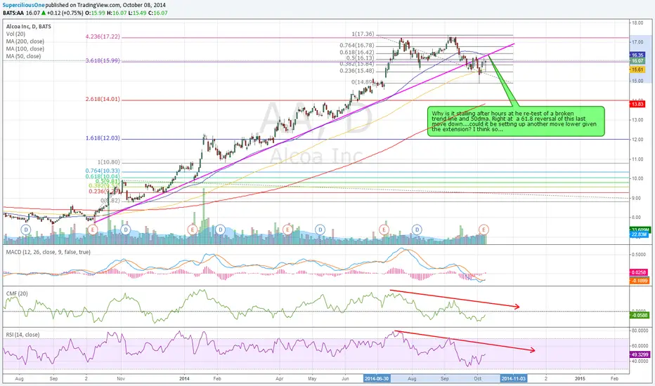This screenshot has width=655, height=386.
Task: Select the MA (100, close) indicator label
Action: pos(25,49)
